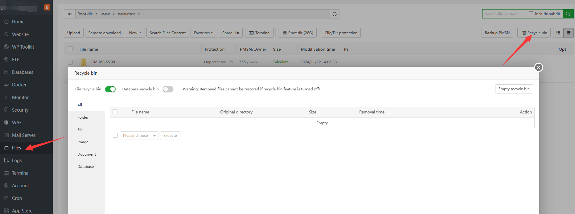
Task: Select Database category in recycle bin
Action: (87, 167)
